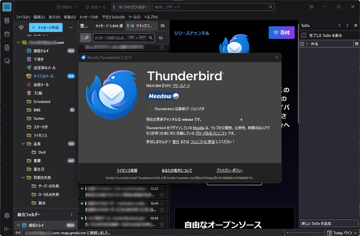Click the 寄付 donate button
Image resolution: width=360 pixels, height=236 pixels.
(x=281, y=33)
